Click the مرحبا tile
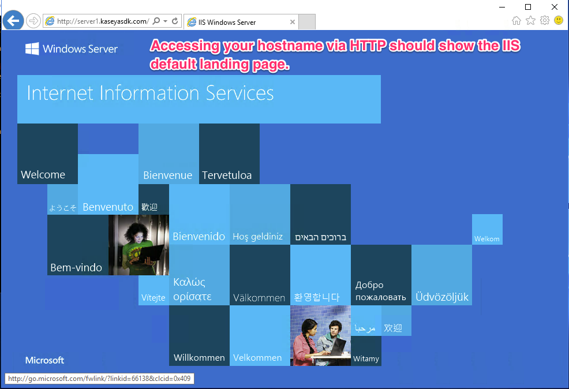 [366, 321]
